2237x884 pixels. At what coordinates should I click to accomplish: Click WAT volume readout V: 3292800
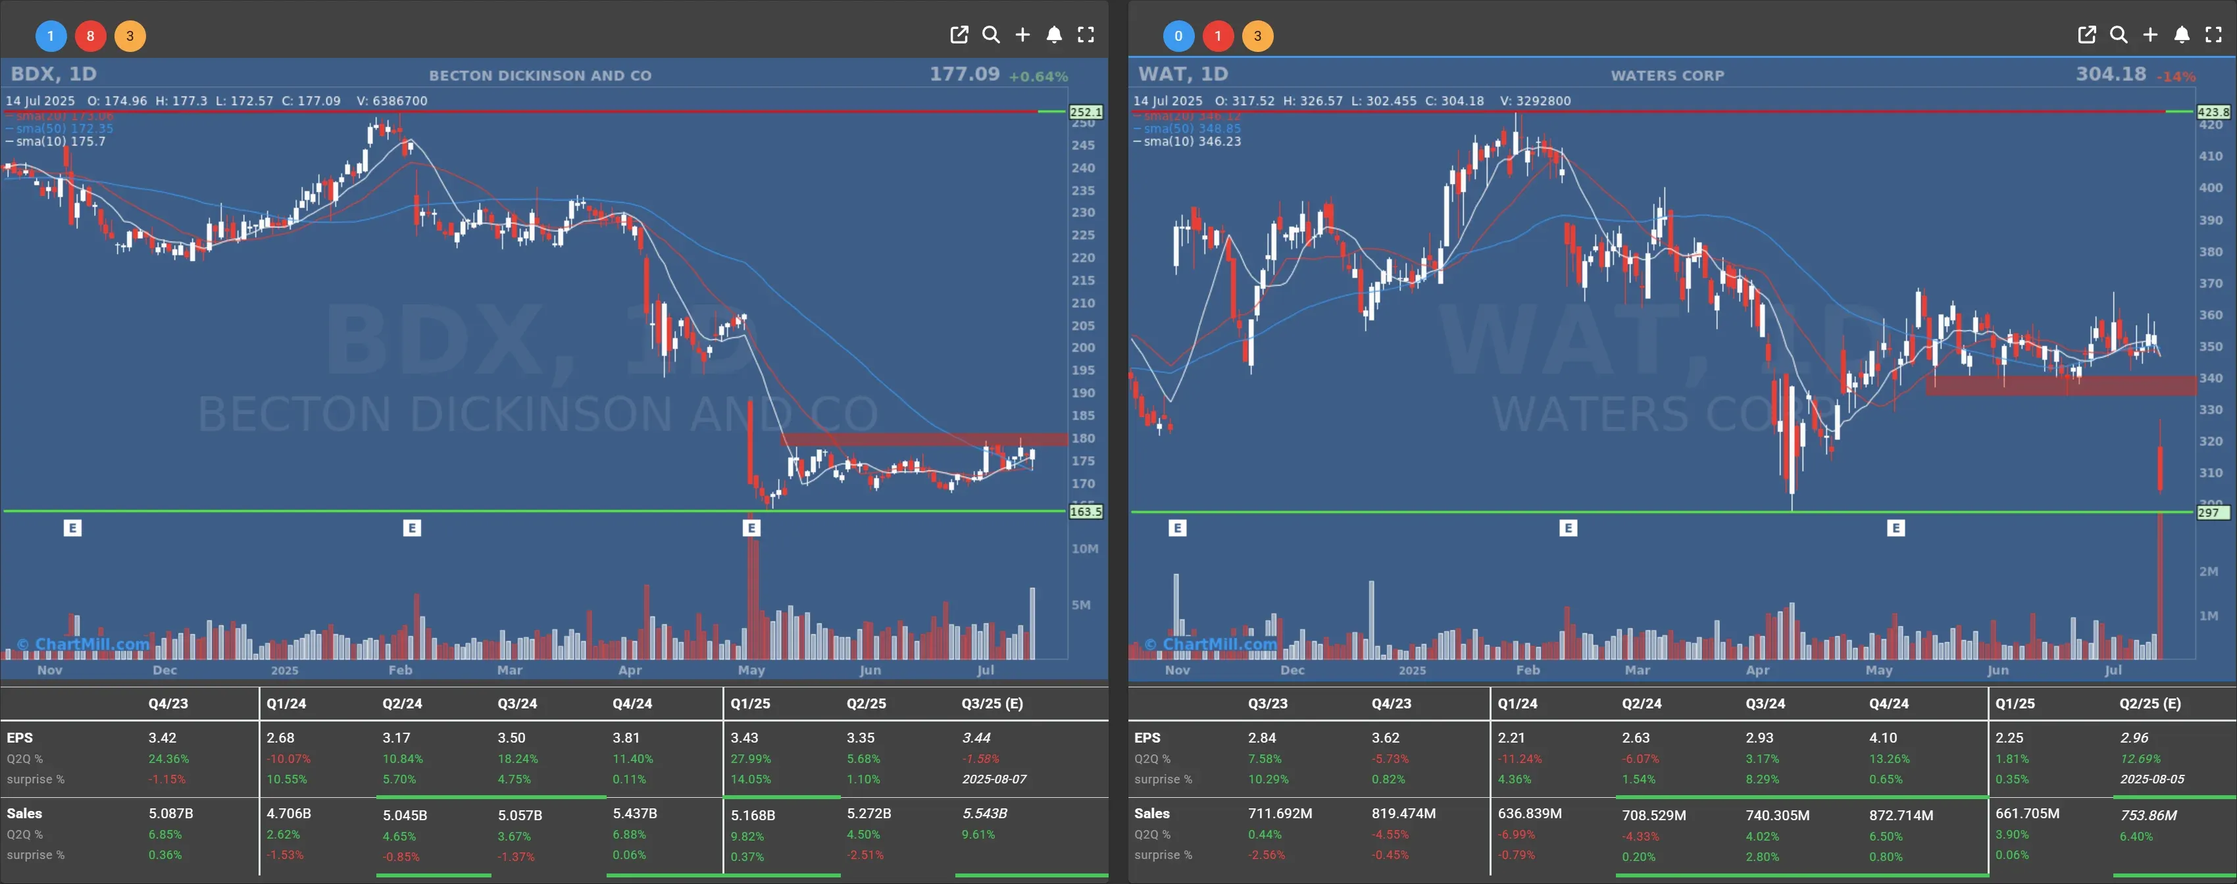1536,101
